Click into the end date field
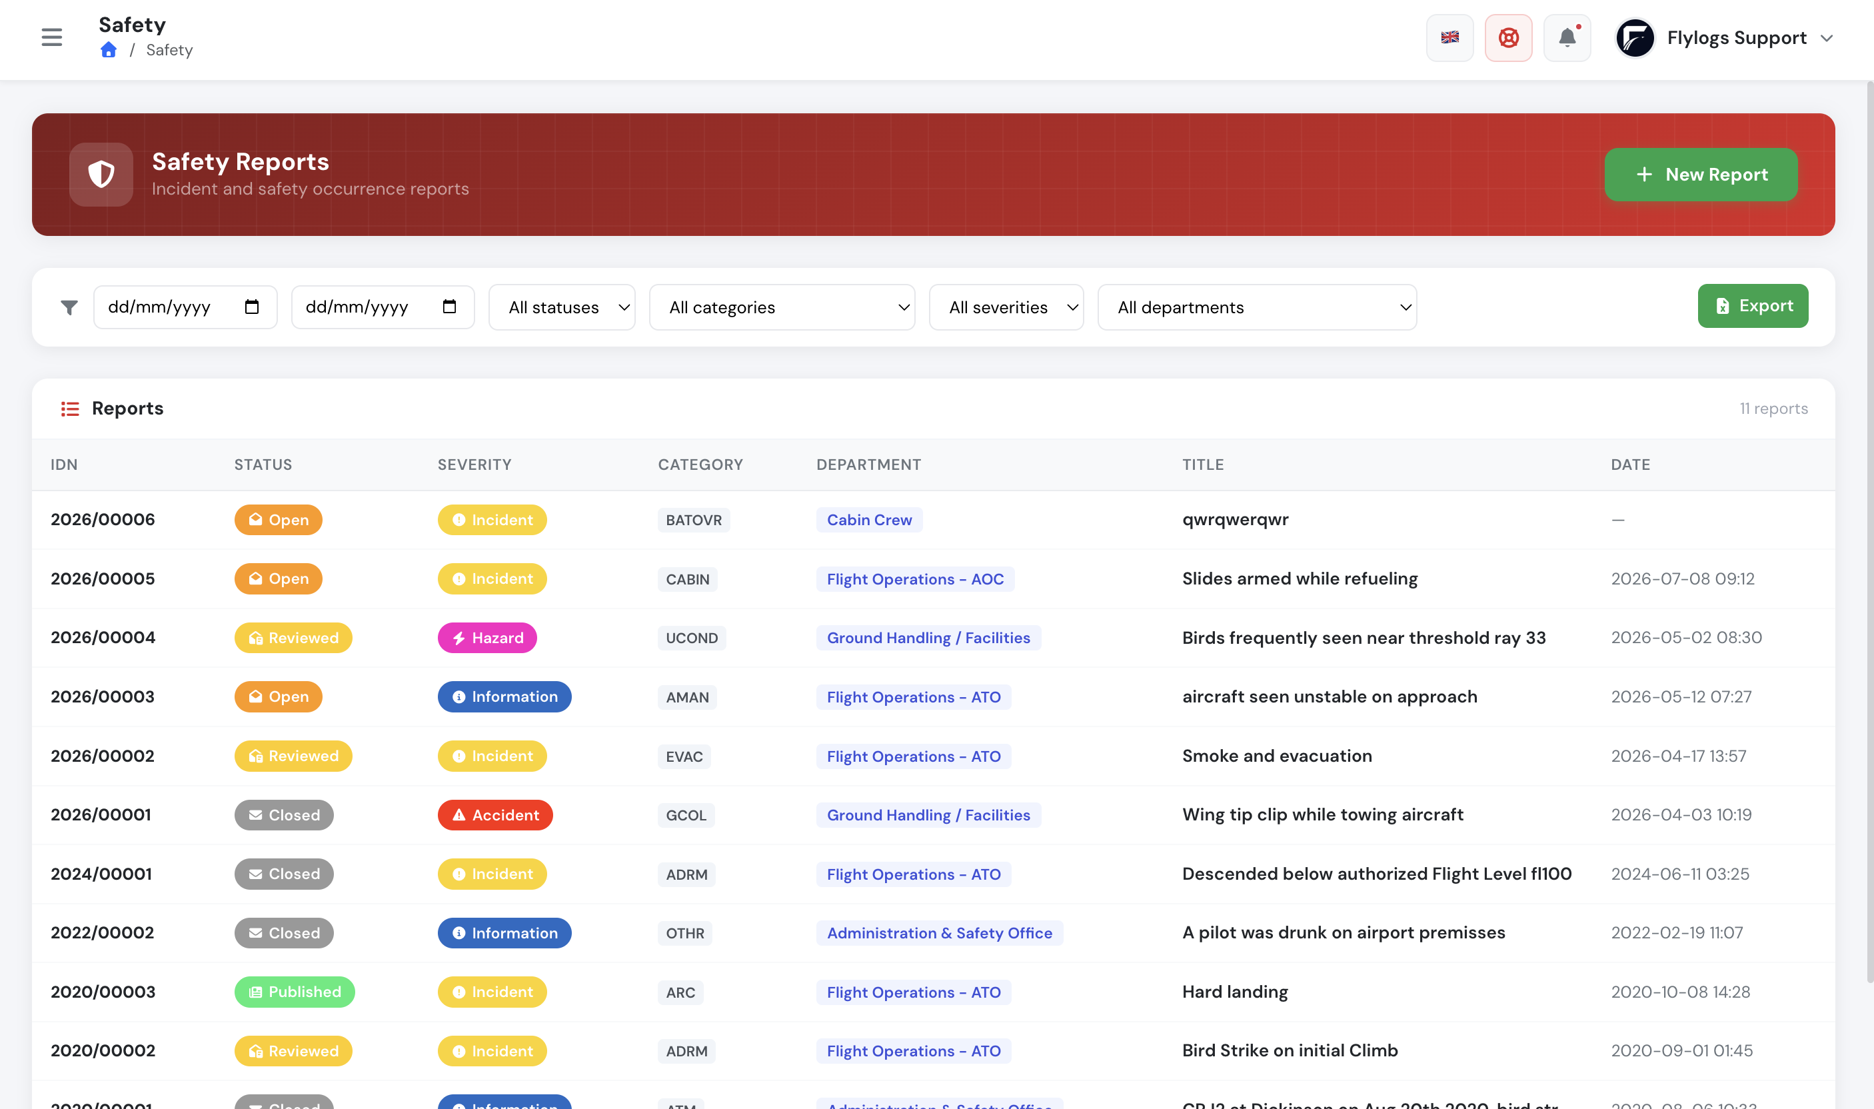Image resolution: width=1874 pixels, height=1109 pixels. tap(383, 307)
